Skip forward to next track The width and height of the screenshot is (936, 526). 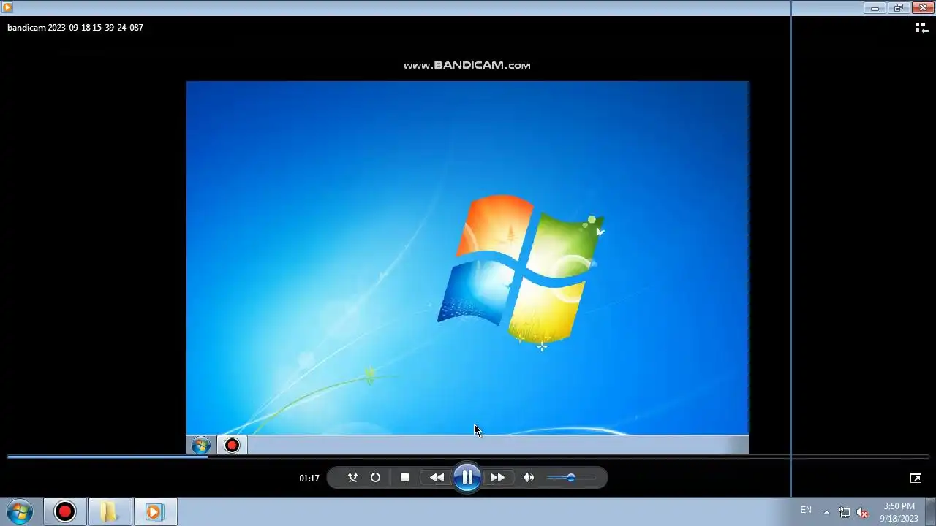[497, 478]
